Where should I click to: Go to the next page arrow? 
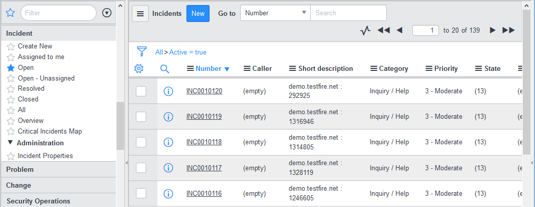click(493, 31)
